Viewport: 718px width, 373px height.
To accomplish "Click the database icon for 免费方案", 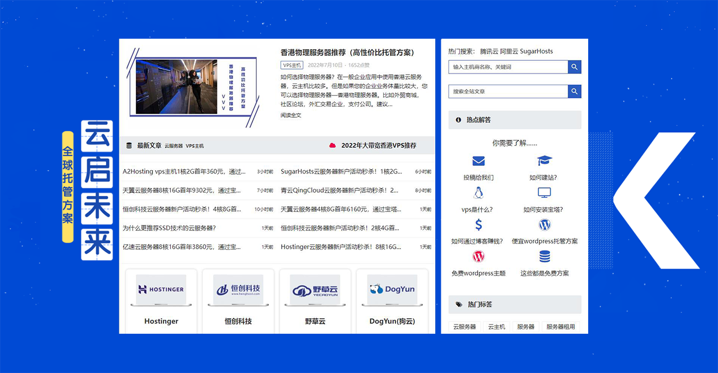I will [x=545, y=256].
